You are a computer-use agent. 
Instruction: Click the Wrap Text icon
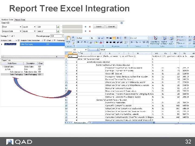(125, 38)
